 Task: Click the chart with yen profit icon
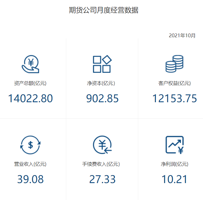pyautogui.click(x=175, y=145)
